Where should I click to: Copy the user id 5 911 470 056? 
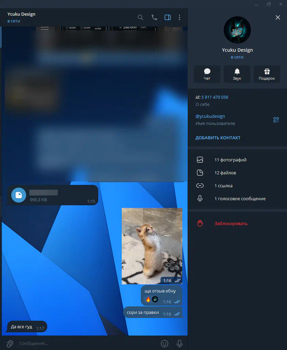click(215, 97)
